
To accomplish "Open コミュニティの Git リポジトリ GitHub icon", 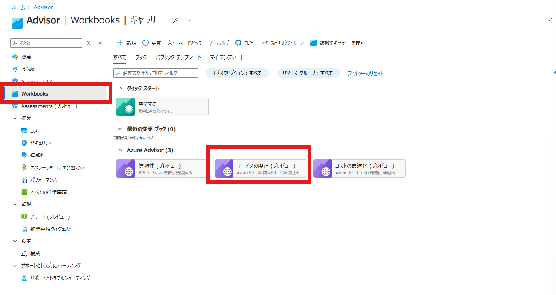I will 238,43.
